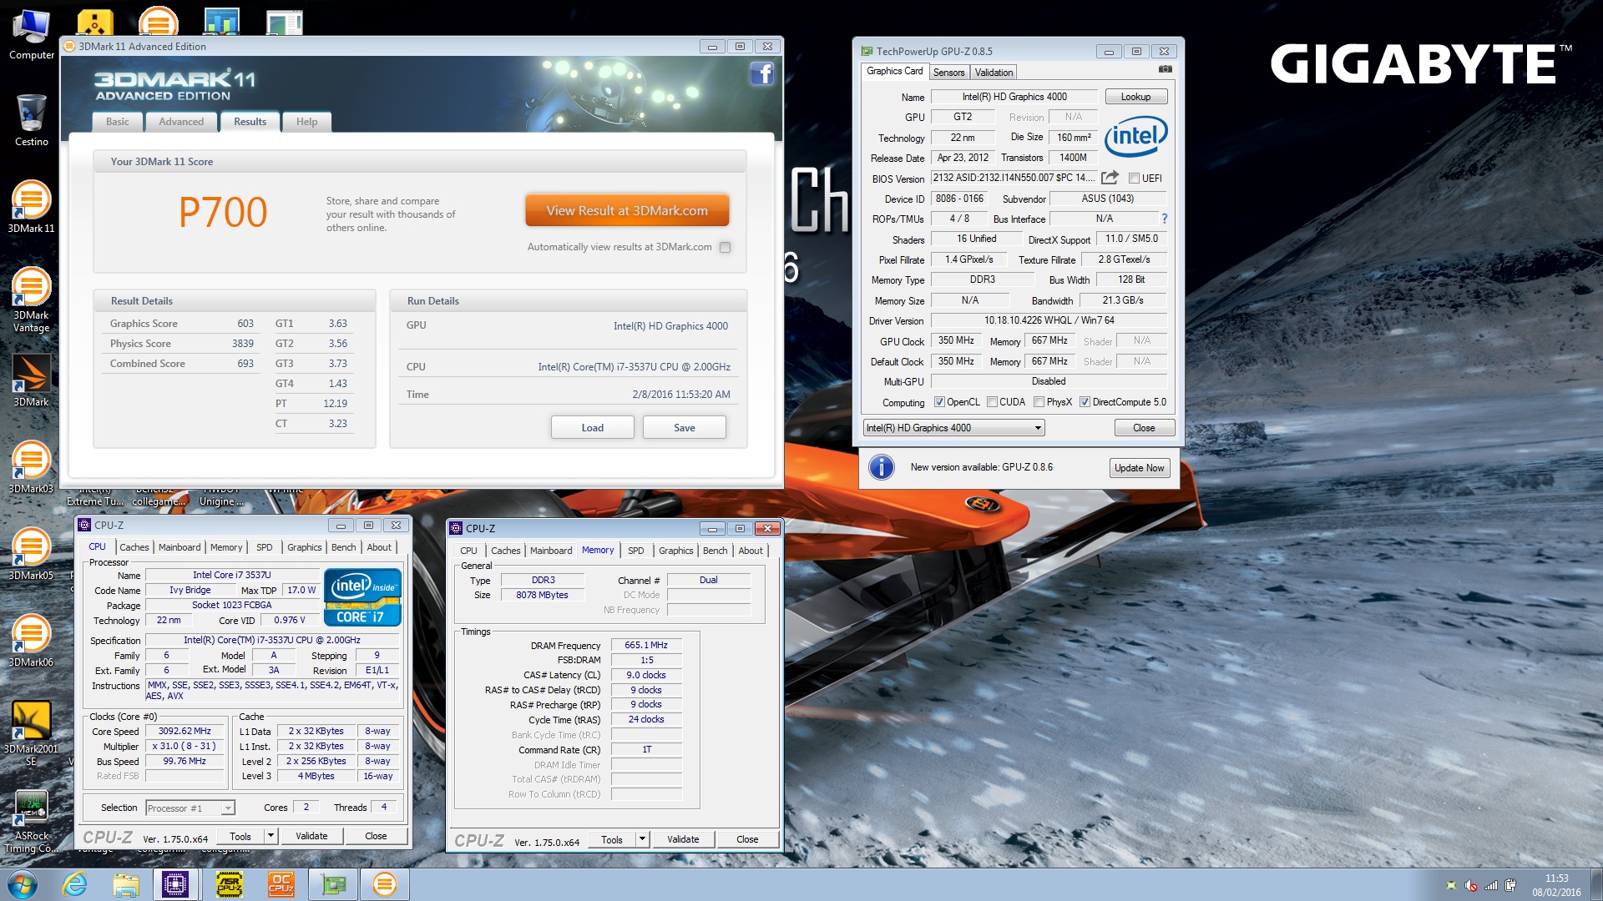
Task: Click the Intel logo in GPU-Z
Action: click(1135, 135)
